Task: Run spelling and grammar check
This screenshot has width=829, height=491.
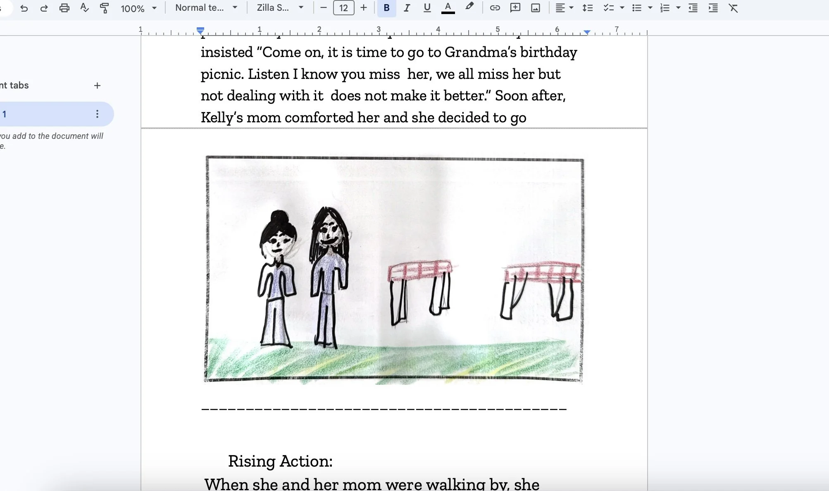Action: tap(84, 8)
